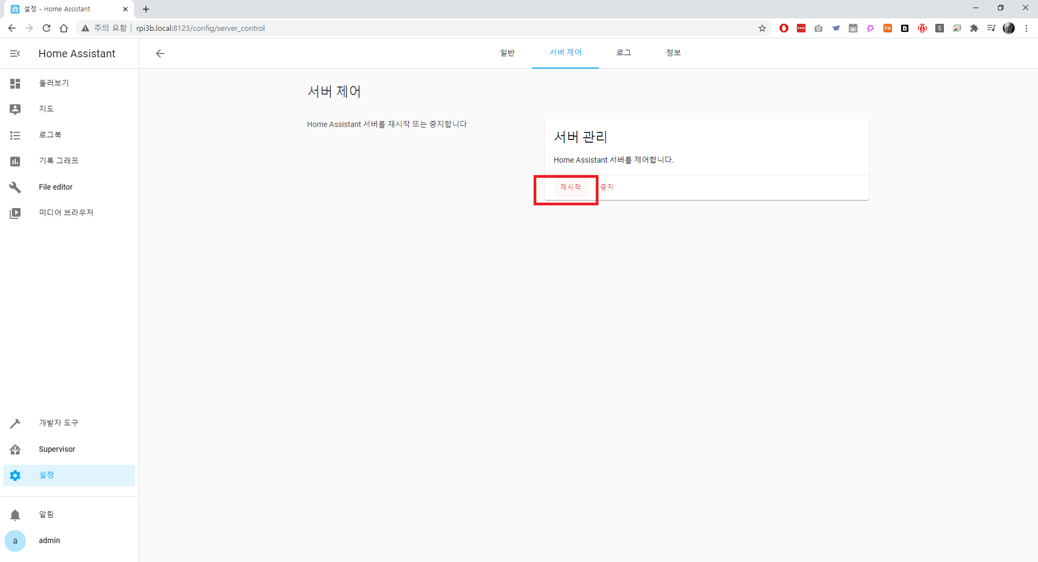The width and height of the screenshot is (1038, 562).
Task: Open a new browser tab
Action: [146, 9]
